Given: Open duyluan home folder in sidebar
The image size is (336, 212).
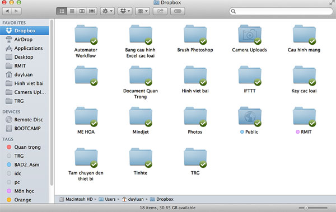Looking at the screenshot, I should tap(25, 74).
